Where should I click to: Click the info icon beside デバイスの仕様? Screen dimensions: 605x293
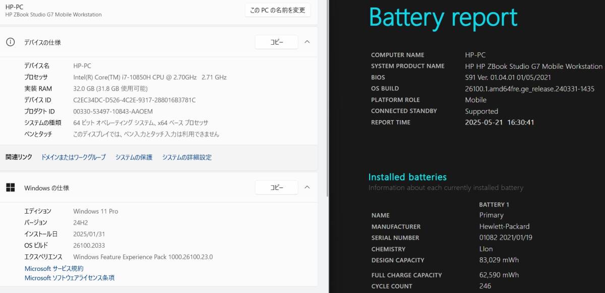point(10,42)
